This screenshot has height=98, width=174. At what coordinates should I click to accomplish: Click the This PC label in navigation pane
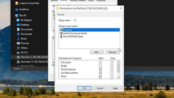coord(23,16)
